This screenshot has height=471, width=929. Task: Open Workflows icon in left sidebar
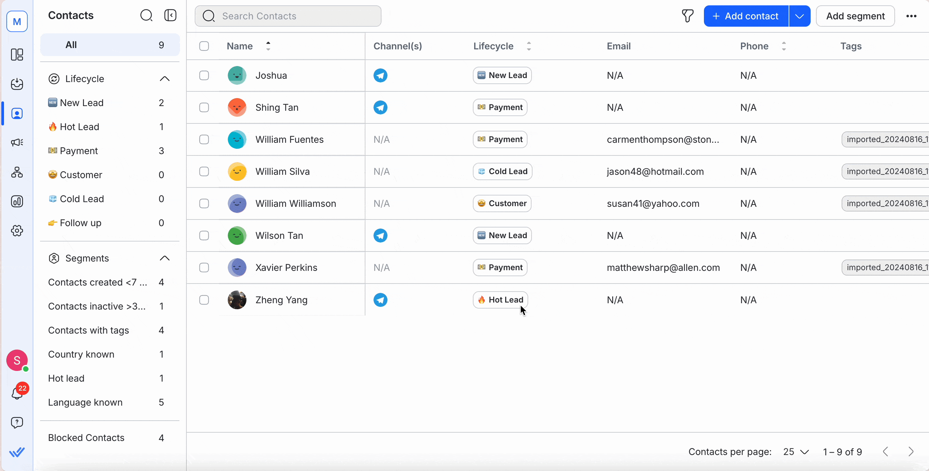(x=17, y=172)
